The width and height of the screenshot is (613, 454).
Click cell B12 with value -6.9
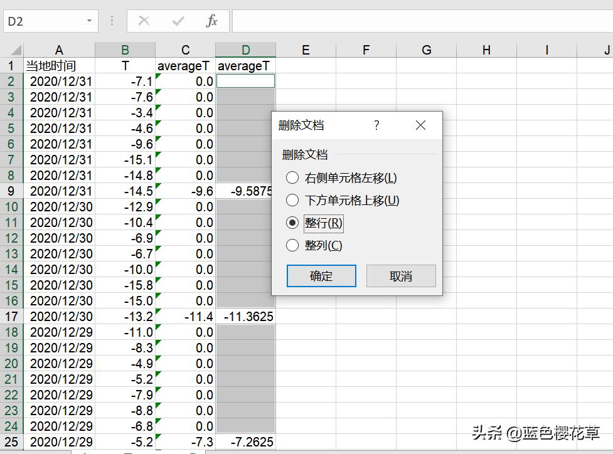[125, 238]
